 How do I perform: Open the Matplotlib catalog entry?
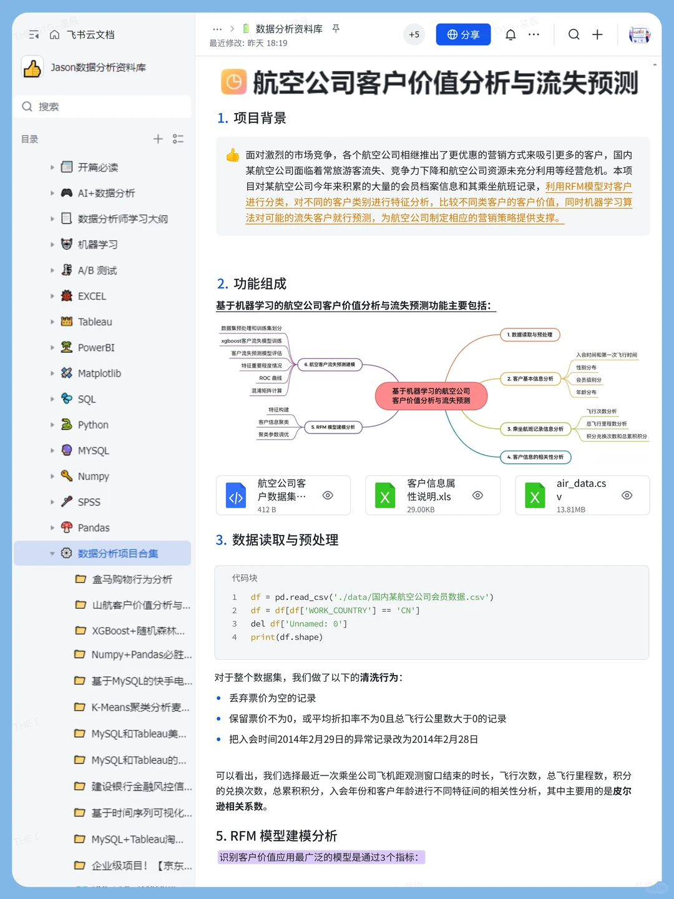tap(99, 373)
